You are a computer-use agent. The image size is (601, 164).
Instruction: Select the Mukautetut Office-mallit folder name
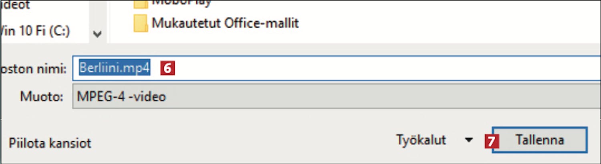point(225,23)
